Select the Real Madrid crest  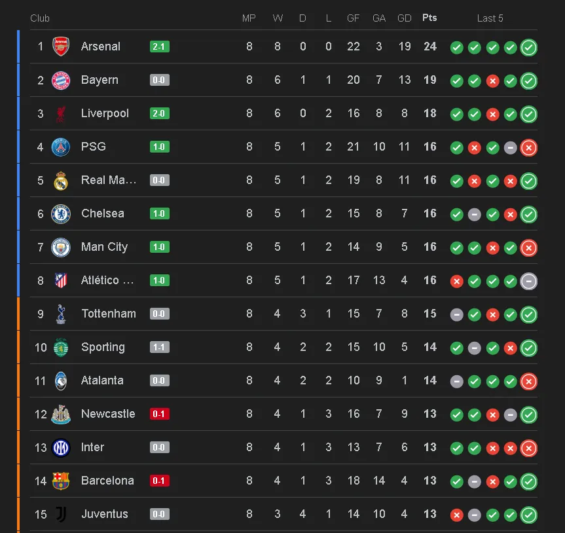click(61, 180)
